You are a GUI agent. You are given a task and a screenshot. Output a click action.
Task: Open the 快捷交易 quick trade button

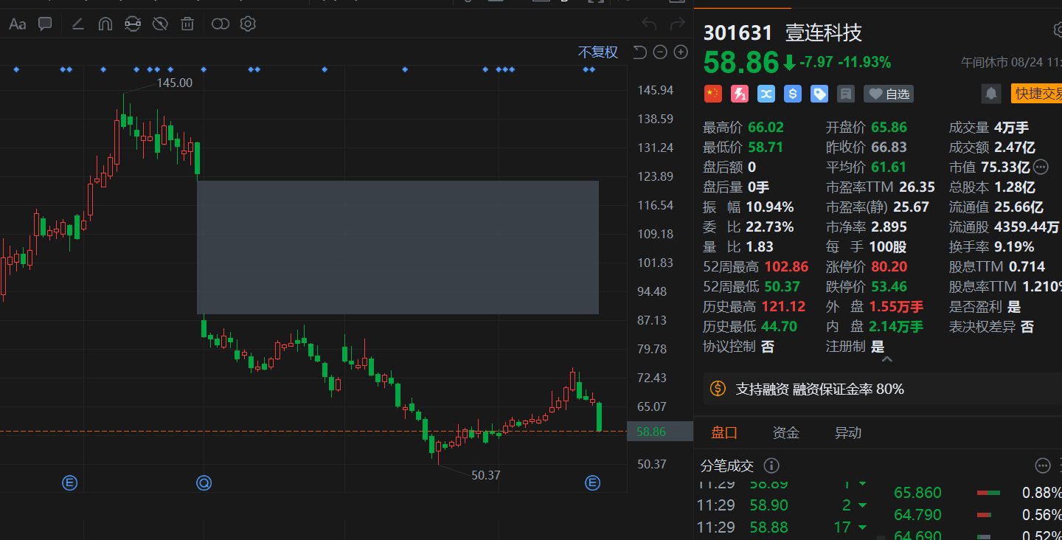pos(1036,94)
